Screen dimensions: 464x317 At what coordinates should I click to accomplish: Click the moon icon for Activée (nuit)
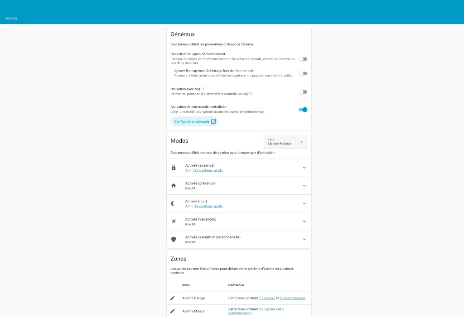tap(173, 204)
